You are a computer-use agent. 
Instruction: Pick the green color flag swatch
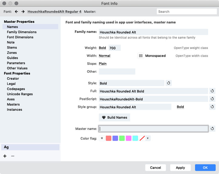(122, 138)
